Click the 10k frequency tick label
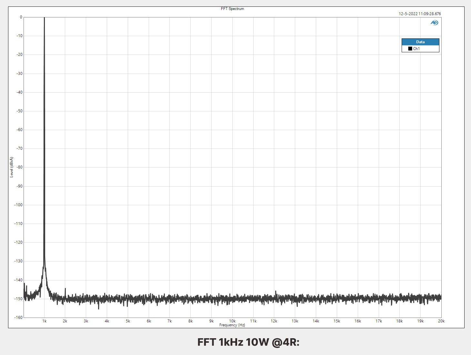The image size is (471, 355). pyautogui.click(x=232, y=321)
